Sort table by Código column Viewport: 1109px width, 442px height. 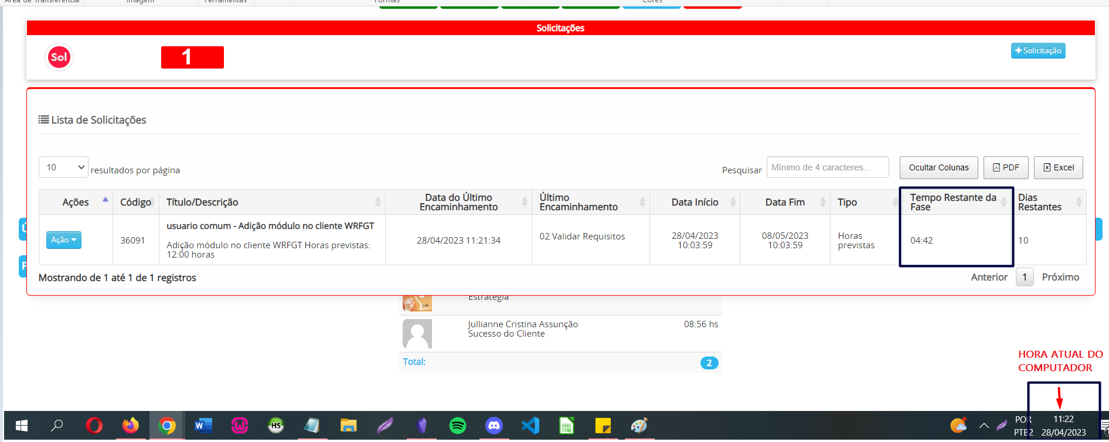click(x=135, y=202)
